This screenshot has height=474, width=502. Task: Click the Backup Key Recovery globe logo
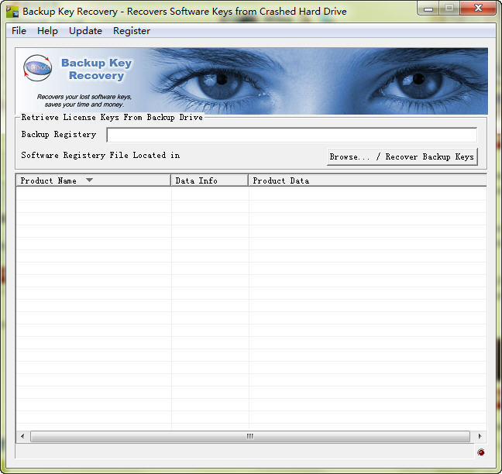point(38,68)
